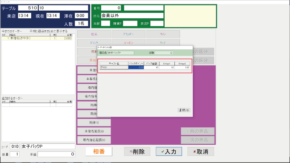Select the 本指名延長30 product button
Image resolution: width=290 pixels, height=163 pixels.
[94, 131]
